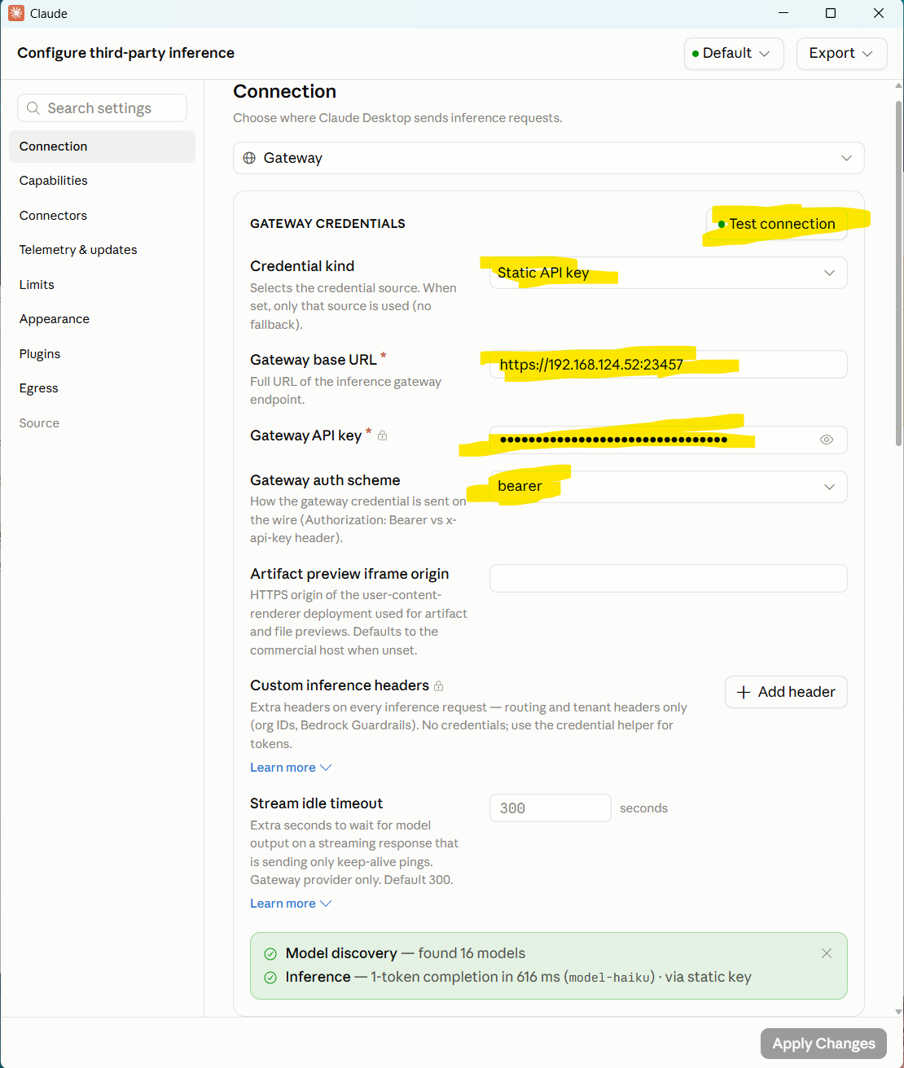Click the scrollbar up arrow

(x=898, y=85)
